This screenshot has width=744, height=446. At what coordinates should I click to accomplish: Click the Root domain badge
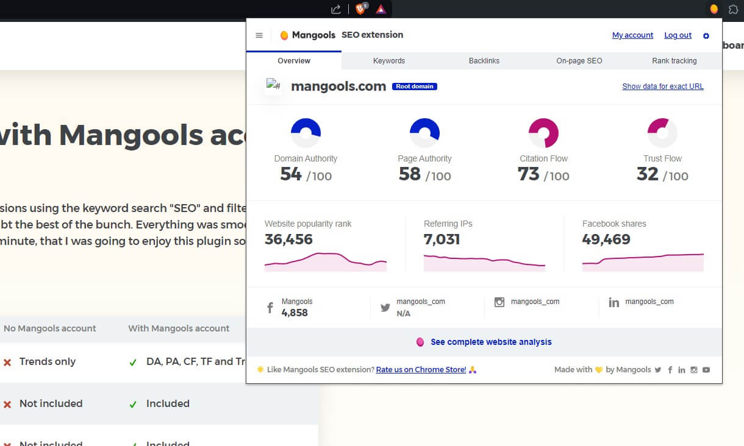pos(415,87)
